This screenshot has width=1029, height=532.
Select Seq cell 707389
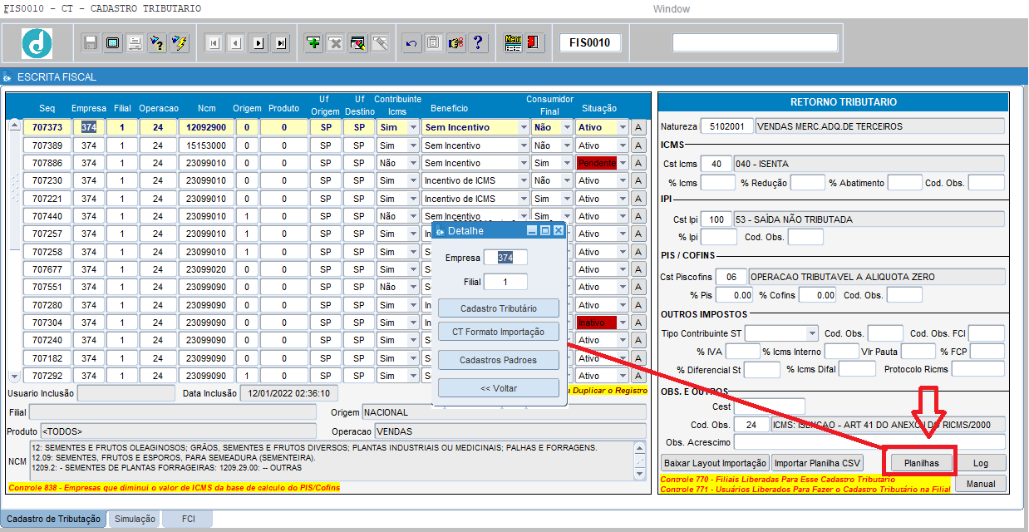click(47, 145)
